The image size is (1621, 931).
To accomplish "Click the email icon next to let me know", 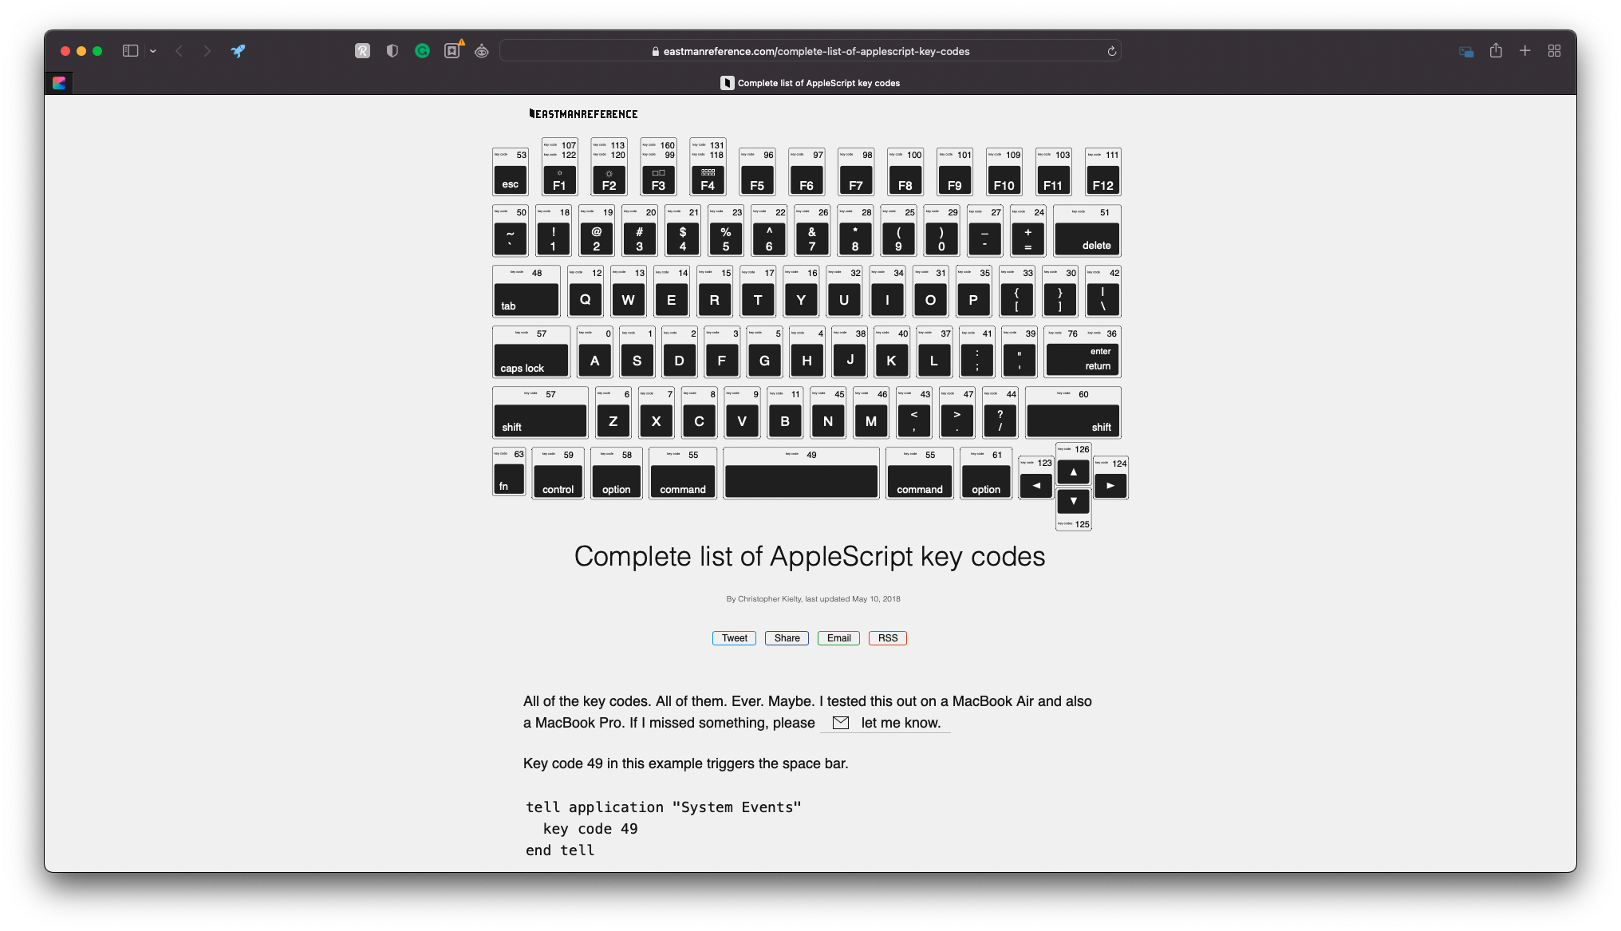I will [842, 723].
